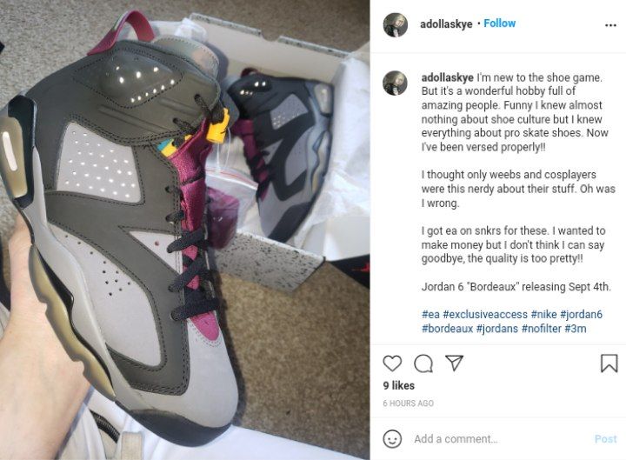626x460 pixels.
Task: Open the 6 HOURS AGO timestamp
Action: tap(408, 403)
